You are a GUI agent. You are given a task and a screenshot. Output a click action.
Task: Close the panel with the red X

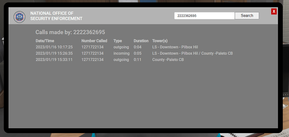coord(274,11)
